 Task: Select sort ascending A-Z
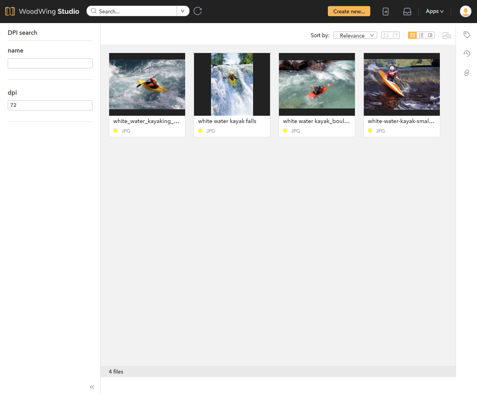[x=386, y=35]
